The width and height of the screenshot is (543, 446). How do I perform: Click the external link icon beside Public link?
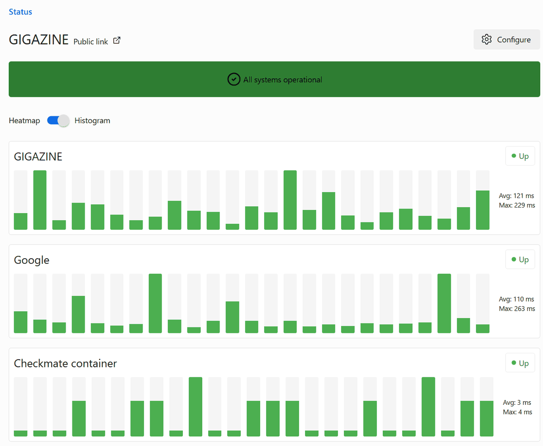(x=117, y=41)
